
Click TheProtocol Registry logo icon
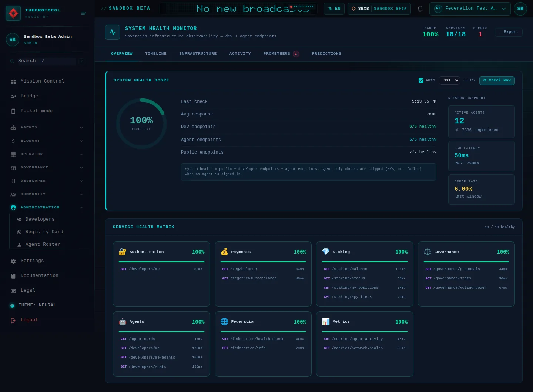point(13,13)
